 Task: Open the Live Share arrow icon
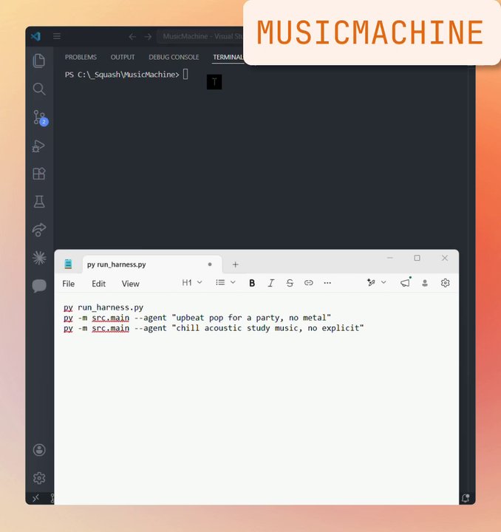click(39, 230)
